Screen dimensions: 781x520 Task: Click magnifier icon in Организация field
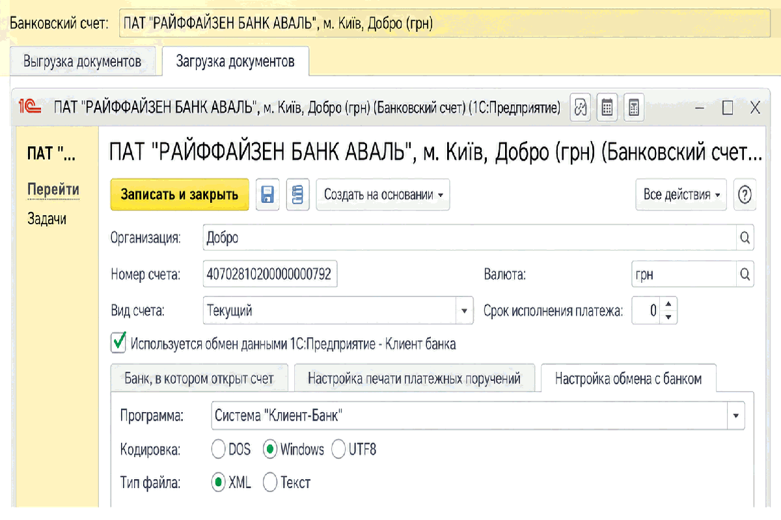[745, 237]
